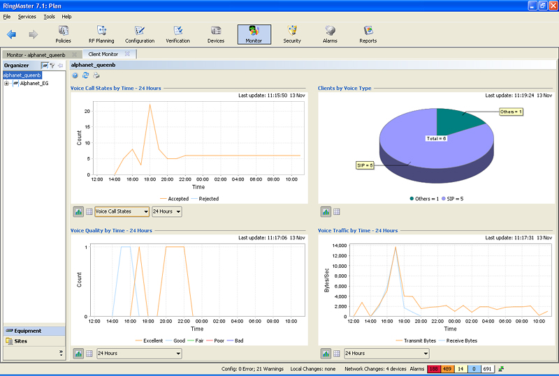Open the Security toolbar section
Viewport: 559px width, 376px height.
click(292, 33)
